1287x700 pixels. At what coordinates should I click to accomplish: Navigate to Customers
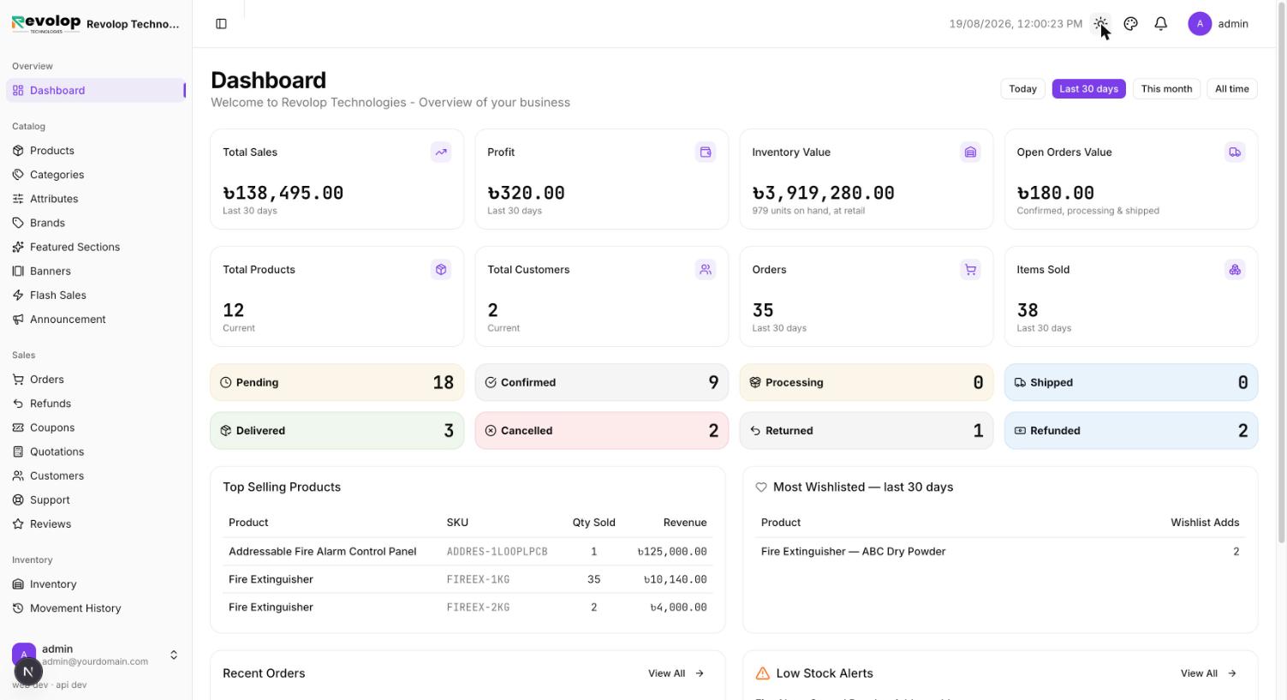point(96,476)
